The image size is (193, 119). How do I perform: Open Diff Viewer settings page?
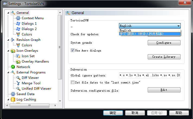click(30, 78)
